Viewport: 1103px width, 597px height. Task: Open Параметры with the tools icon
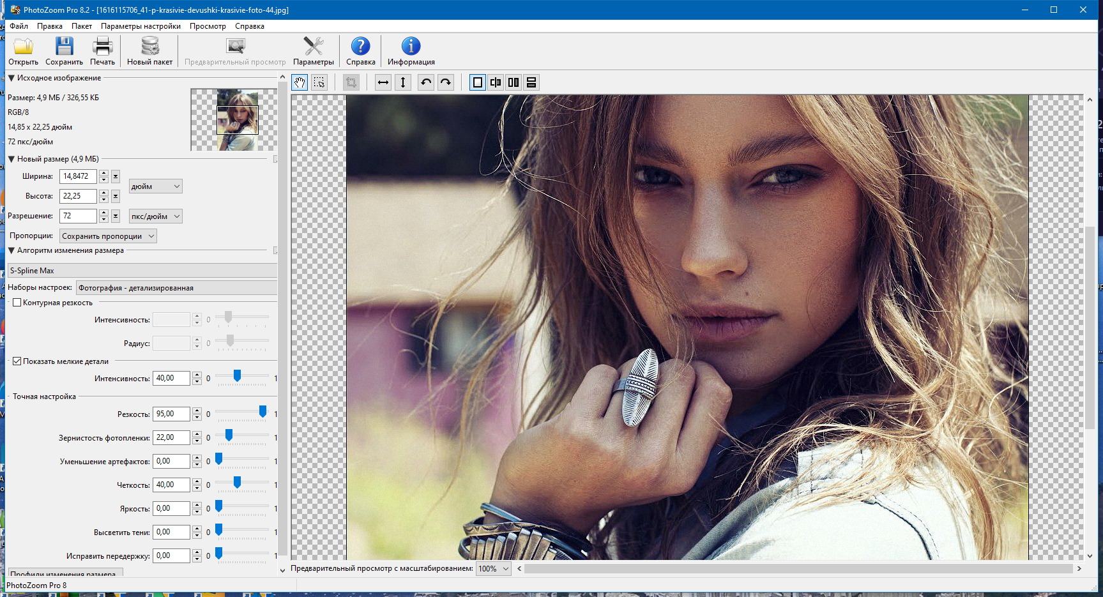313,47
